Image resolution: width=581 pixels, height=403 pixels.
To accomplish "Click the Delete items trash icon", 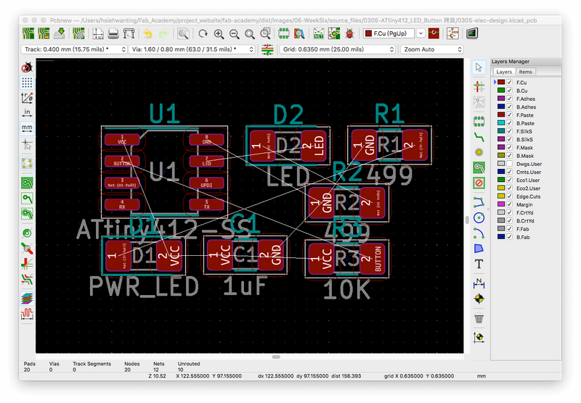I will (x=479, y=318).
